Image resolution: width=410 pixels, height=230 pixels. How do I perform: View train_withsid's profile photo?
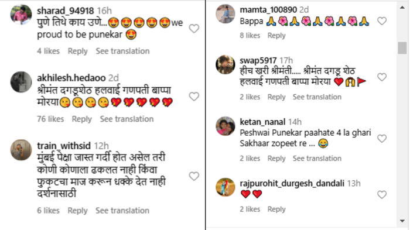point(21,150)
